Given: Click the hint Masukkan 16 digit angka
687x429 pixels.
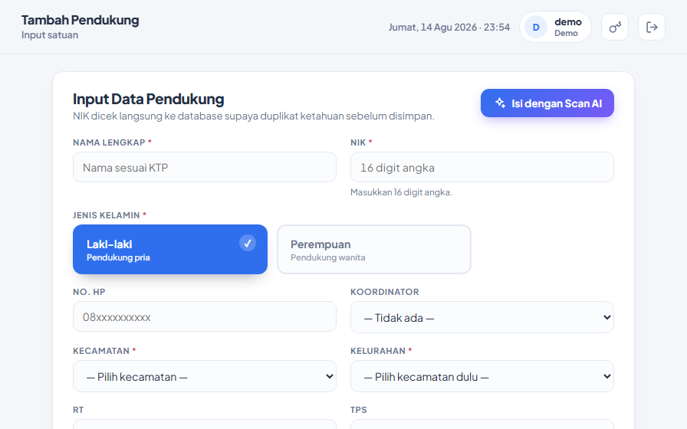Looking at the screenshot, I should pyautogui.click(x=401, y=192).
